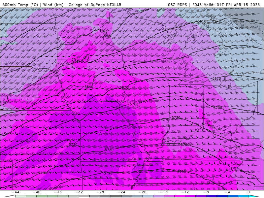The height and width of the screenshot is (198, 264).
Task: Click the -40 colorbar tick label
Action: pyautogui.click(x=37, y=192)
